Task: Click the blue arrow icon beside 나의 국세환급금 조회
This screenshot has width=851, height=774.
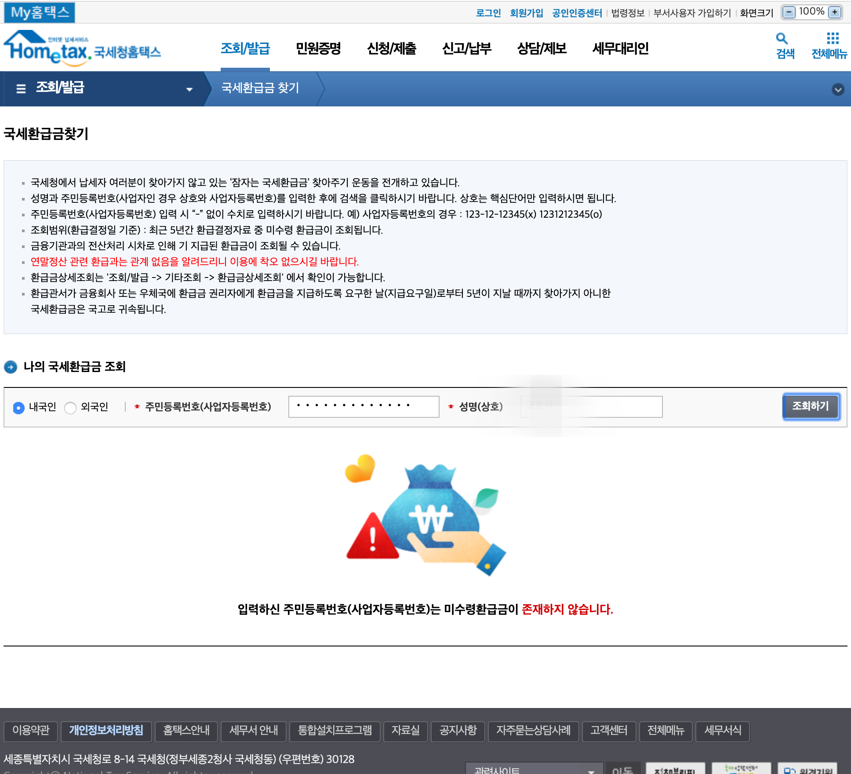Action: click(x=11, y=367)
